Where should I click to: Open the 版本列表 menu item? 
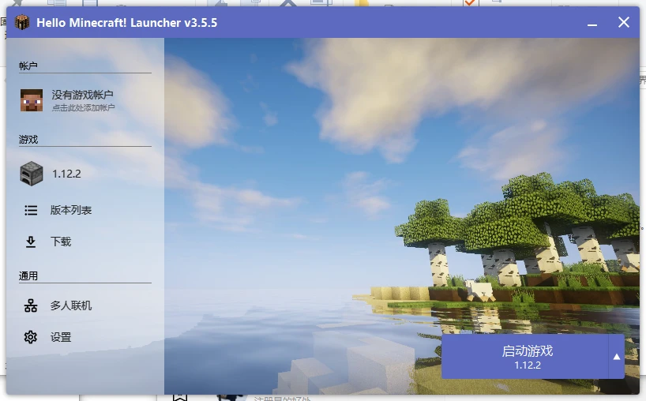click(x=71, y=211)
